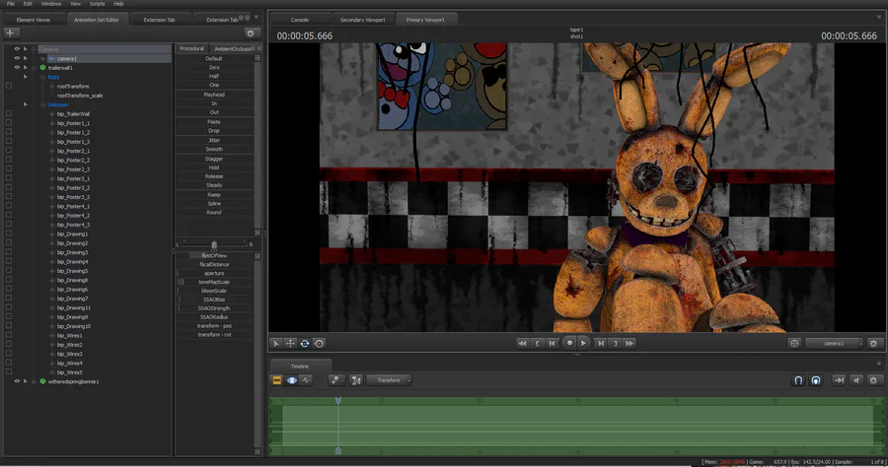Toggle the timeline audio mute speaker icon
This screenshot has height=467, width=888.
(x=856, y=380)
